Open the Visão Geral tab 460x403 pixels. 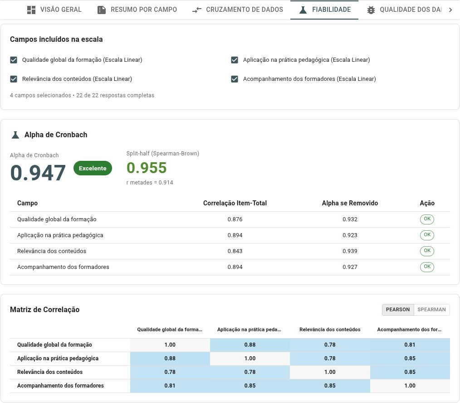pyautogui.click(x=54, y=10)
